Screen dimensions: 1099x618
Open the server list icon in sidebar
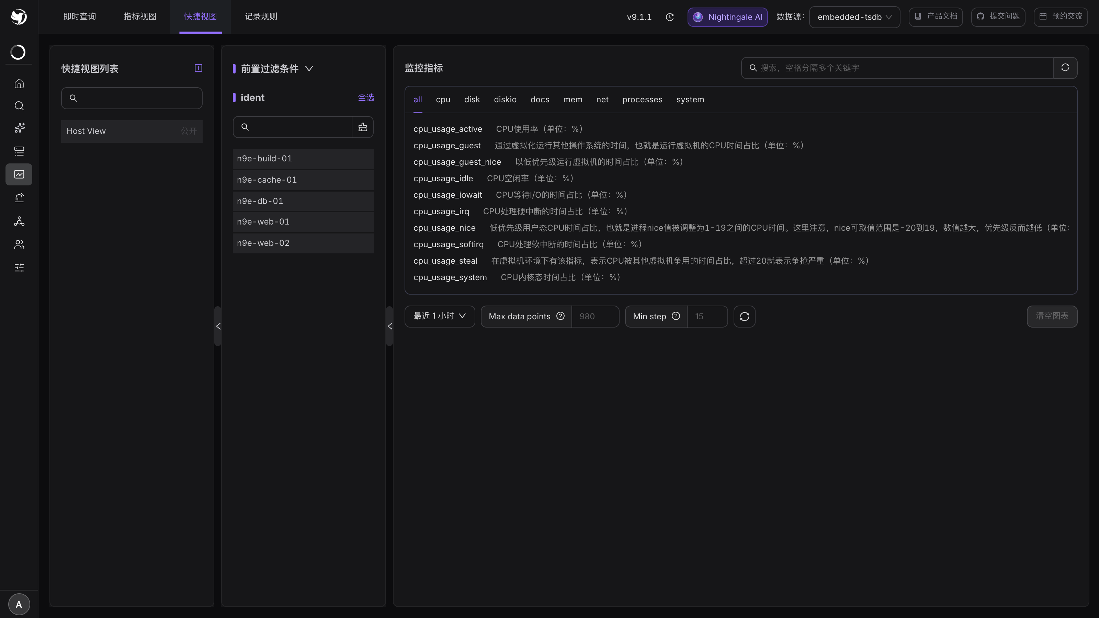(x=19, y=151)
